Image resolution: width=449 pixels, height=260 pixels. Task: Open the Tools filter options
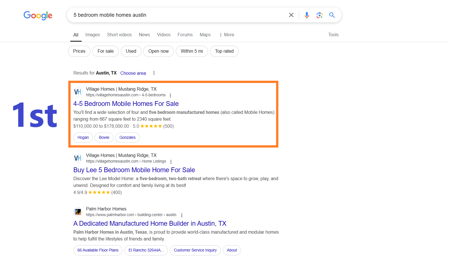coord(333,35)
